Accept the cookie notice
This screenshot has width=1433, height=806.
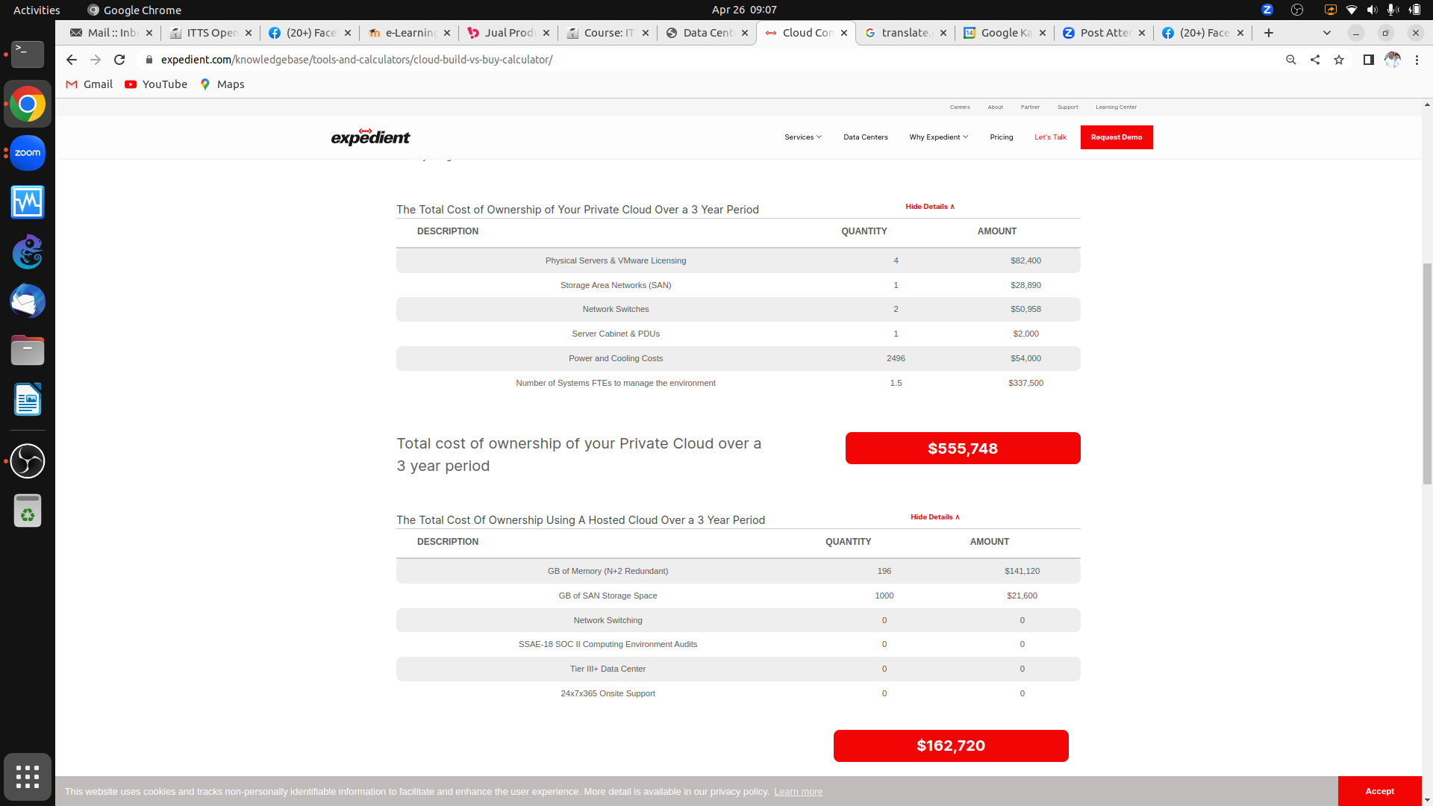tap(1379, 791)
